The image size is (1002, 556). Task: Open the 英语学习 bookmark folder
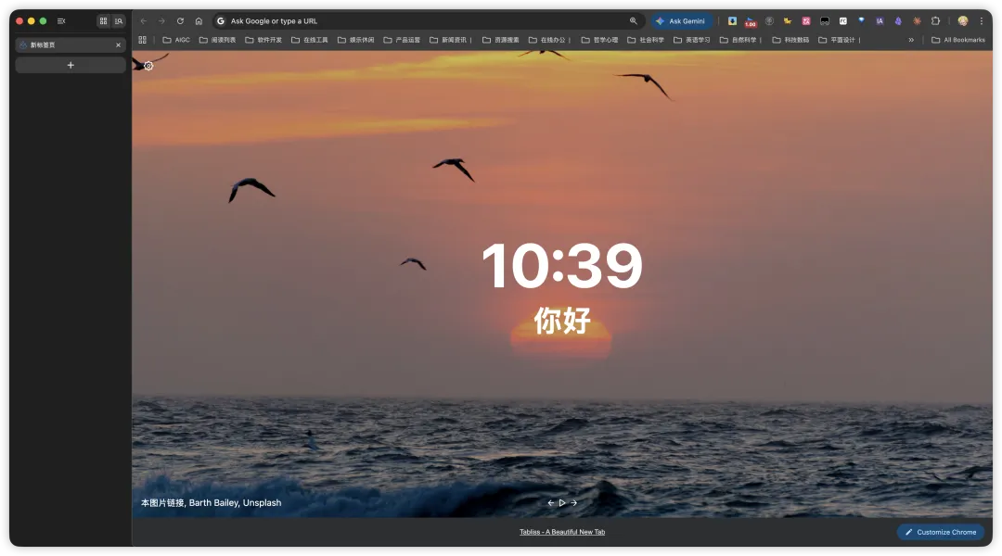pos(692,40)
